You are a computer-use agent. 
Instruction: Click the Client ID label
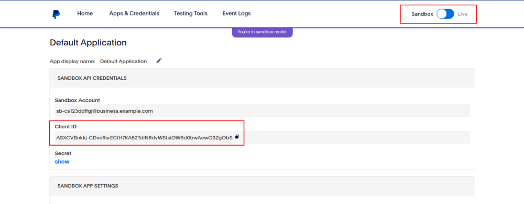(x=66, y=126)
